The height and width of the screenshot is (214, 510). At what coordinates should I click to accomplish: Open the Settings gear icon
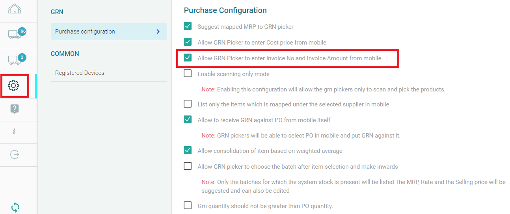(14, 85)
